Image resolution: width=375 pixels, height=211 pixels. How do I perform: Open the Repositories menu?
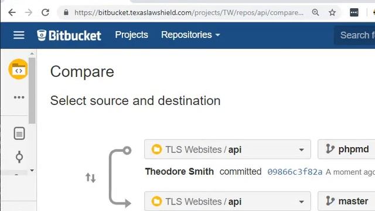point(190,35)
